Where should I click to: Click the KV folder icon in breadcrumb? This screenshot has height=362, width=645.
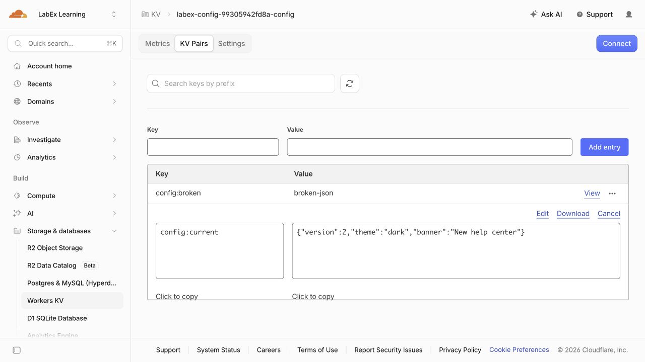[145, 15]
